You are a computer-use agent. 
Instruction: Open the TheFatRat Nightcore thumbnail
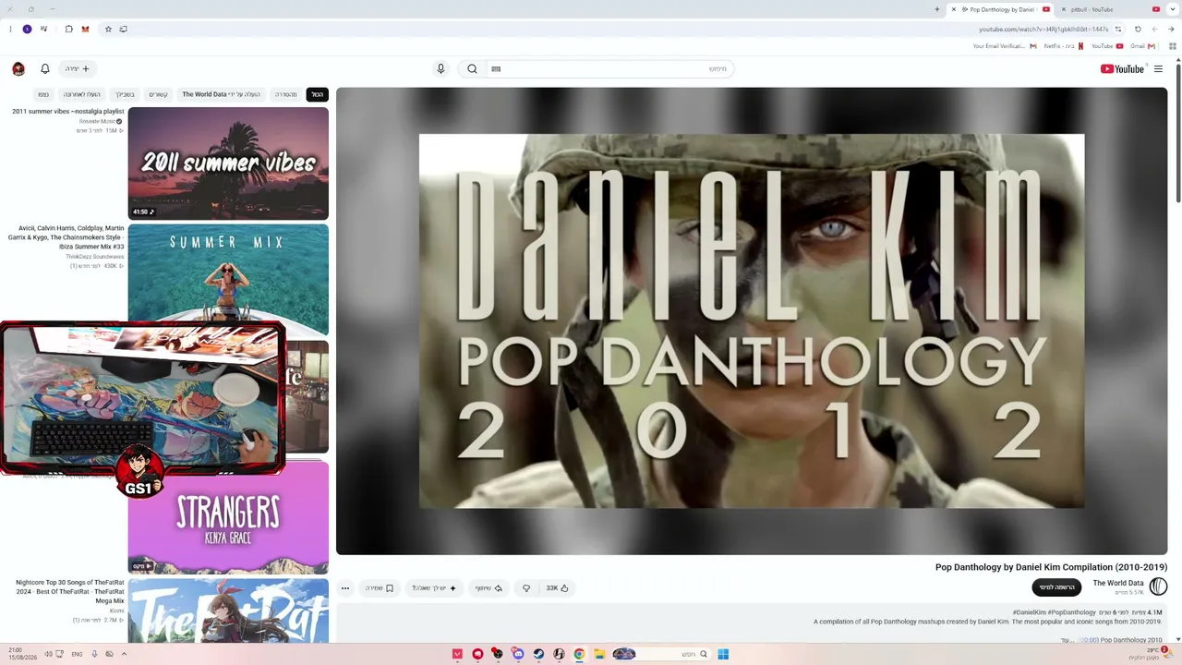(228, 611)
